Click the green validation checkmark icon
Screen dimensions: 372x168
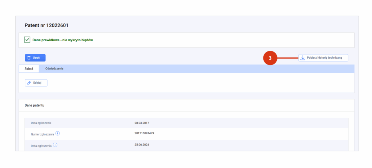(27, 40)
